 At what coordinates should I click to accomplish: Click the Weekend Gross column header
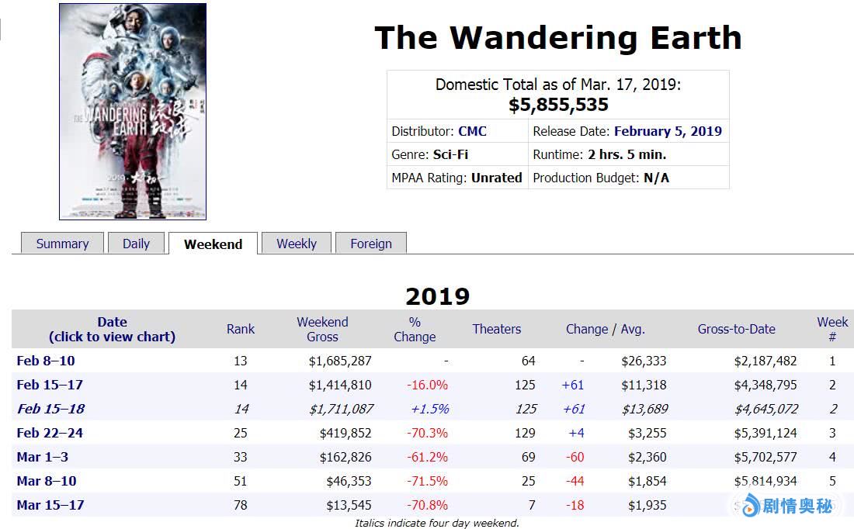(x=322, y=329)
